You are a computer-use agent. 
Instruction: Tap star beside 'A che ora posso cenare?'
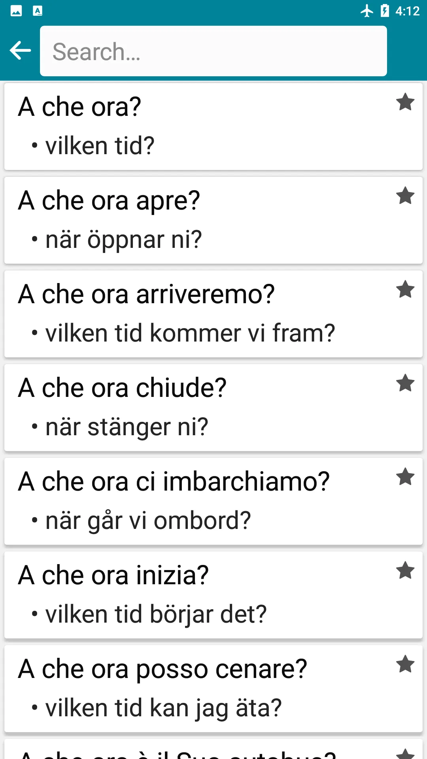tap(405, 665)
